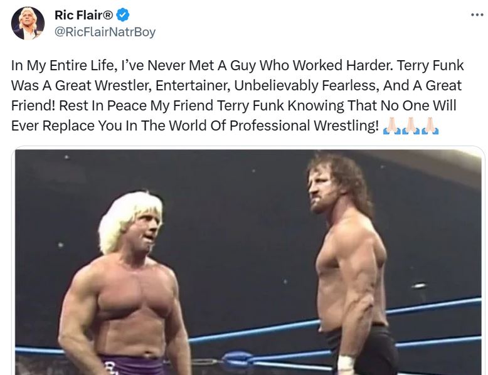Viewport: 488px width, 375px height.
Task: Open Ric Flair's profile avatar
Action: [x=28, y=23]
